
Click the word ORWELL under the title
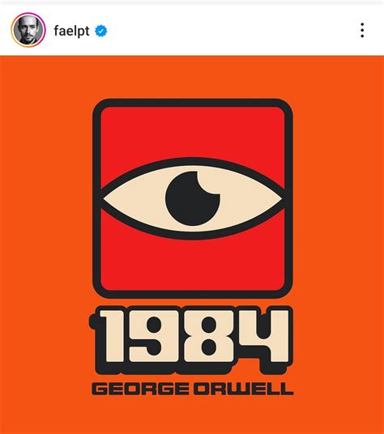coord(243,389)
